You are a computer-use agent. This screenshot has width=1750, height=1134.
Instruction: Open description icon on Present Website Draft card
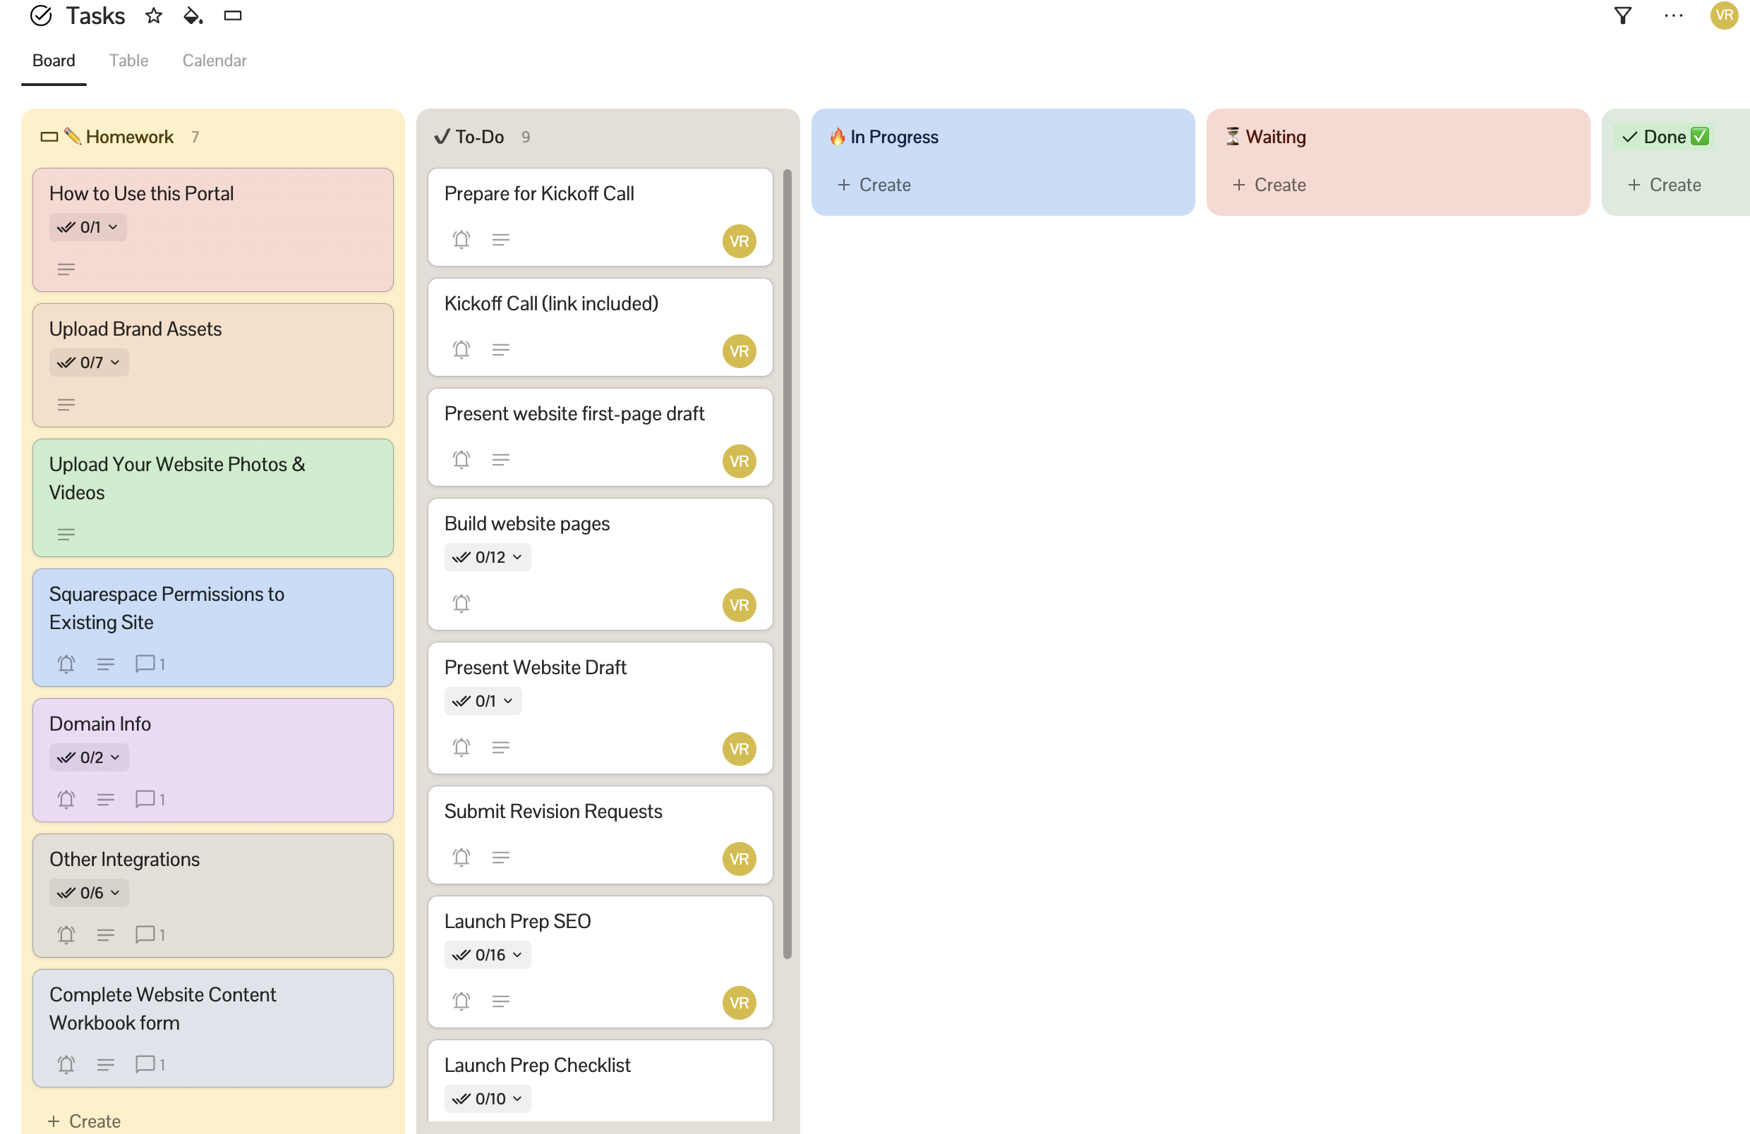pos(501,748)
